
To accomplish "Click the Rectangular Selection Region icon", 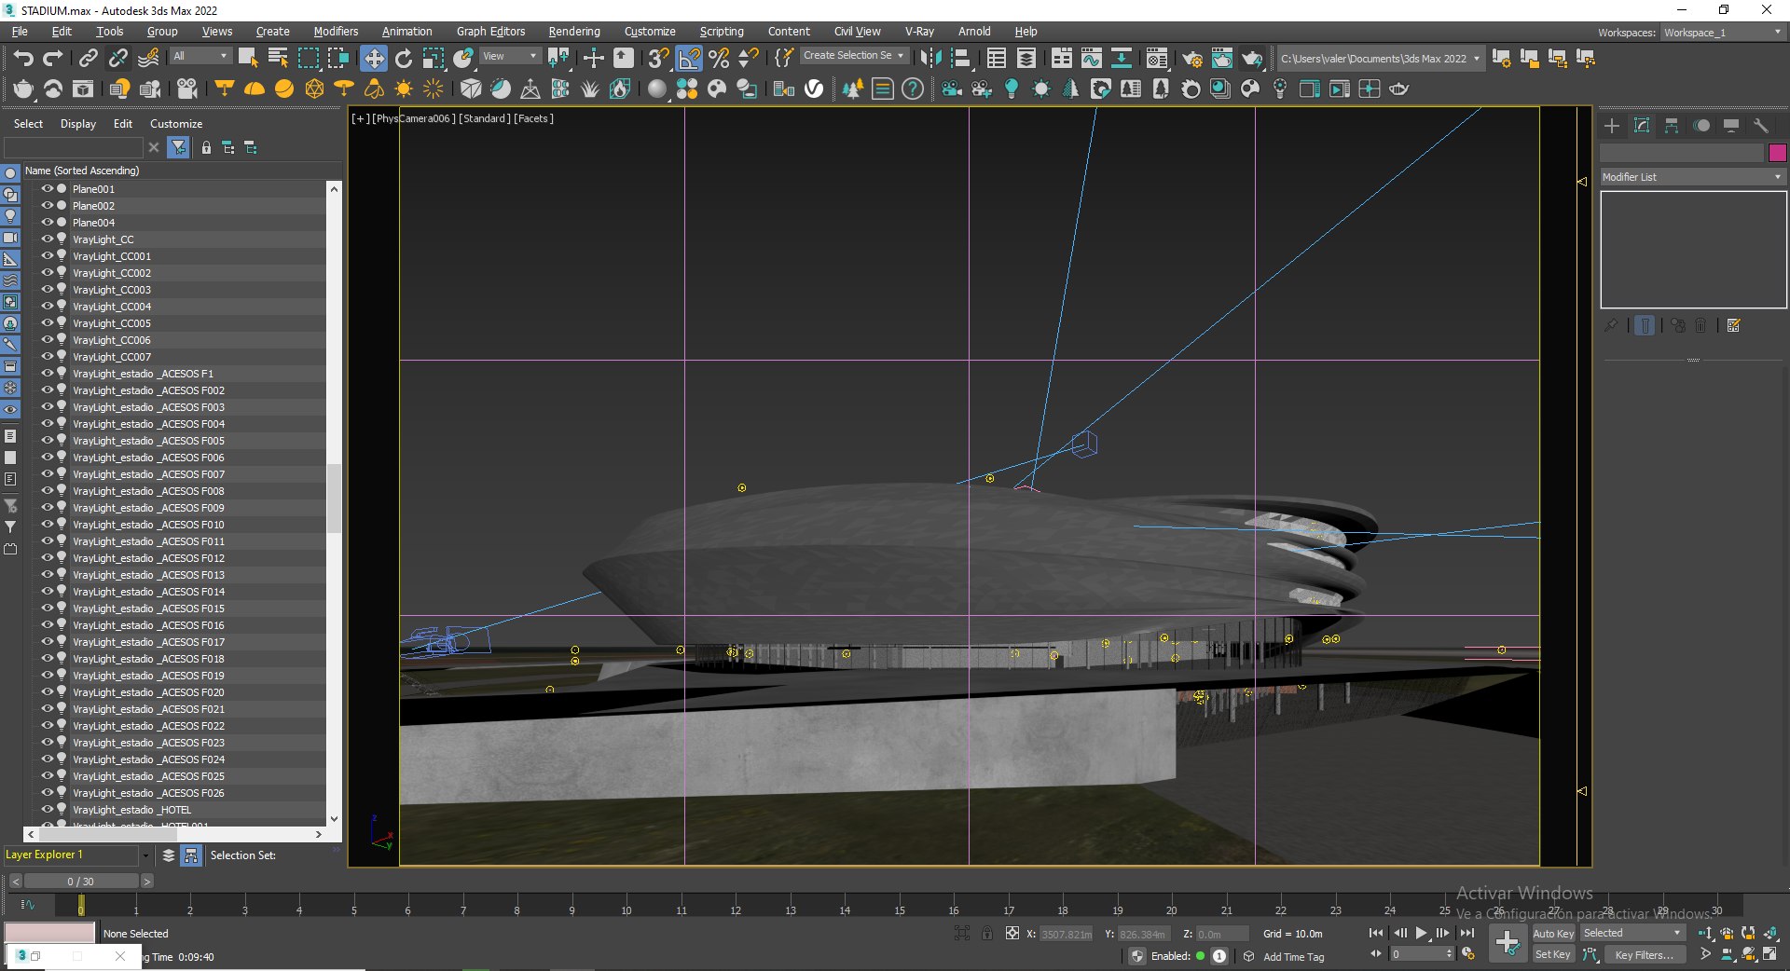I will [308, 58].
